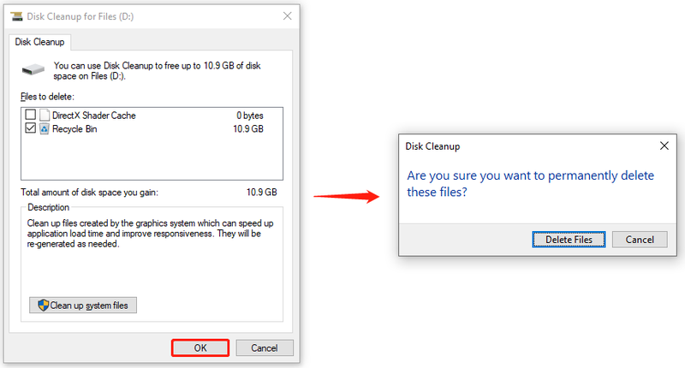Image resolution: width=685 pixels, height=368 pixels.
Task: Click the hard drive icon beside free-up message
Action: pos(33,69)
